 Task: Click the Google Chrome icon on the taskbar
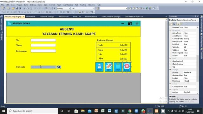pos(130,111)
